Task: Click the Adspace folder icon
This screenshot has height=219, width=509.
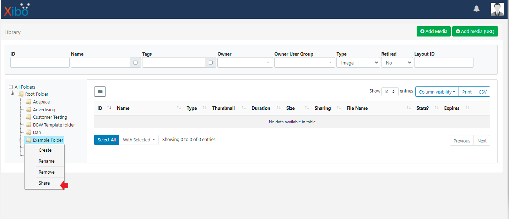Action: coord(29,102)
